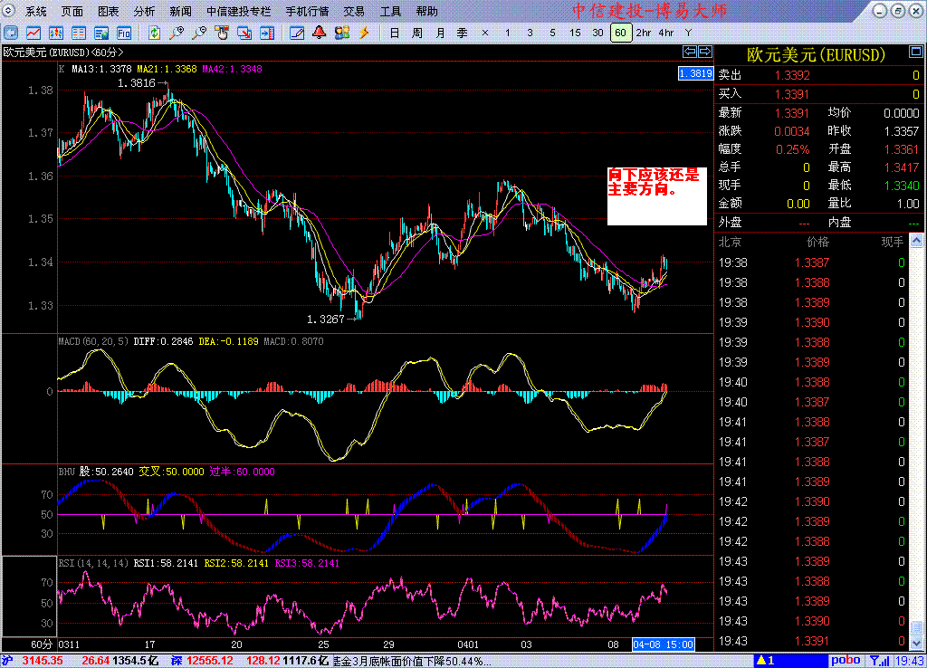
Task: Open the 分析 menu
Action: (x=144, y=11)
